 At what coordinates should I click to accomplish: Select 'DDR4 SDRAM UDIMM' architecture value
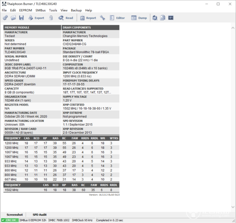tap(20, 76)
